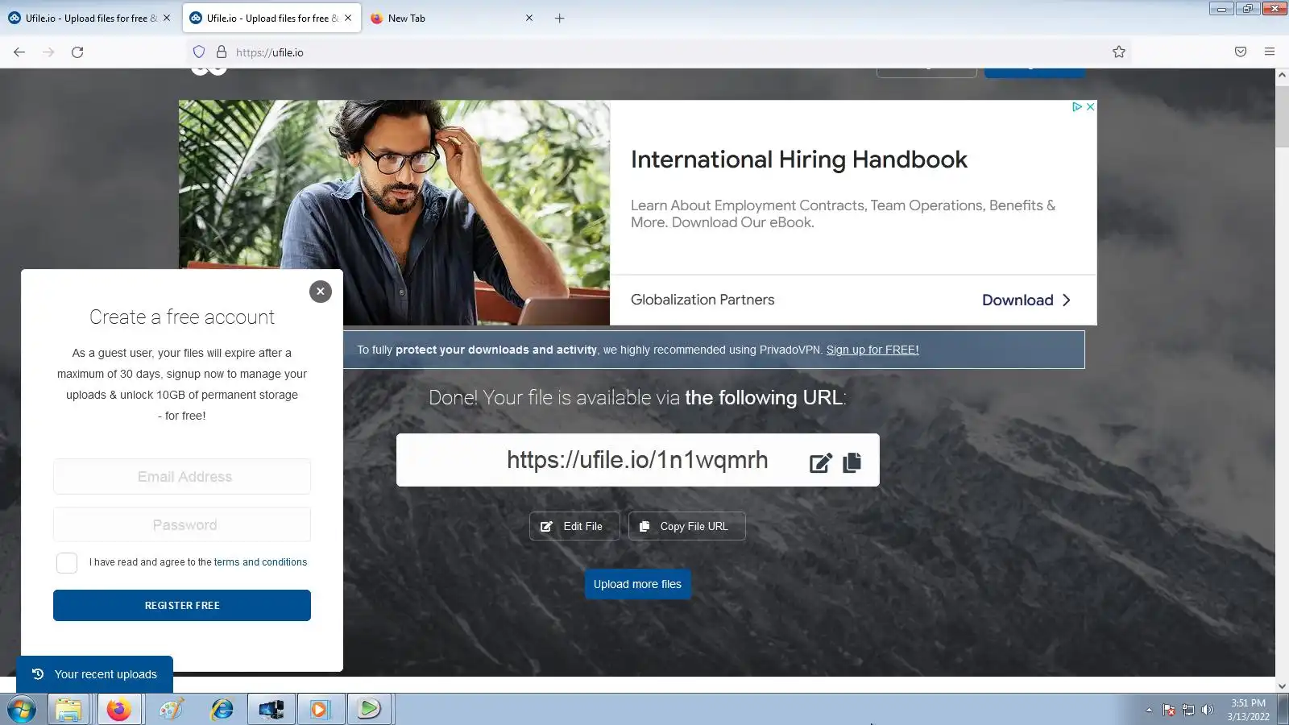Agree to the terms and conditions checkbox
The image size is (1289, 725).
(x=67, y=562)
